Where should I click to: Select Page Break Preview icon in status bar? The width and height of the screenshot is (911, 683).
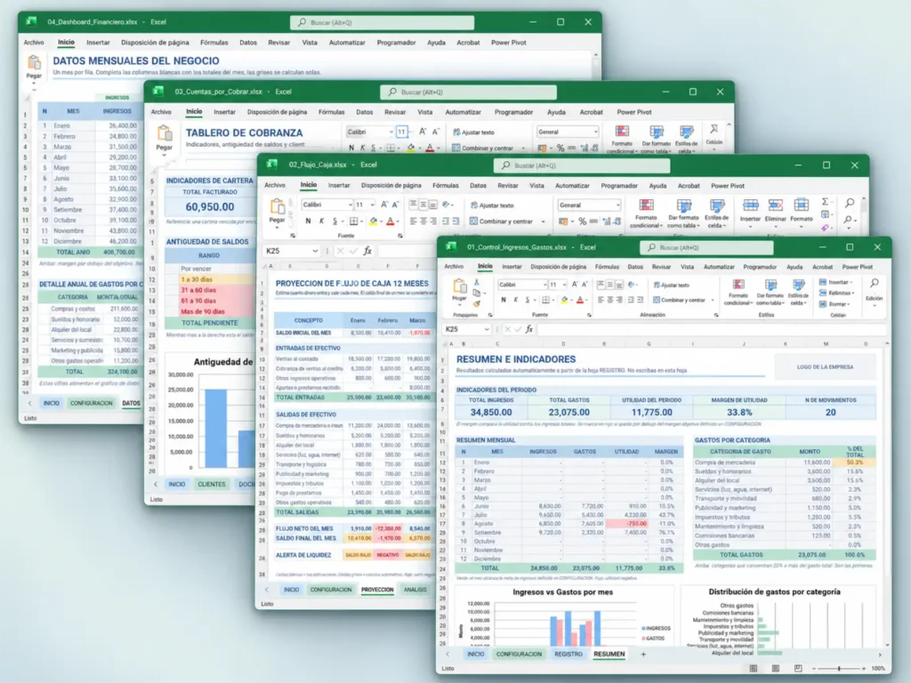pyautogui.click(x=798, y=669)
